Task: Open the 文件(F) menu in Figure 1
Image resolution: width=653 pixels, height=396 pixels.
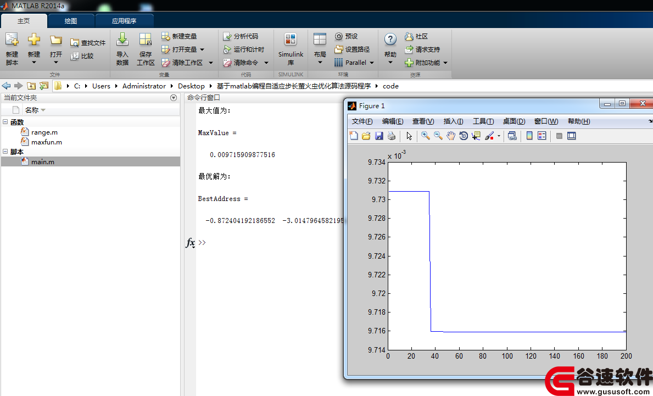Action: coord(362,121)
